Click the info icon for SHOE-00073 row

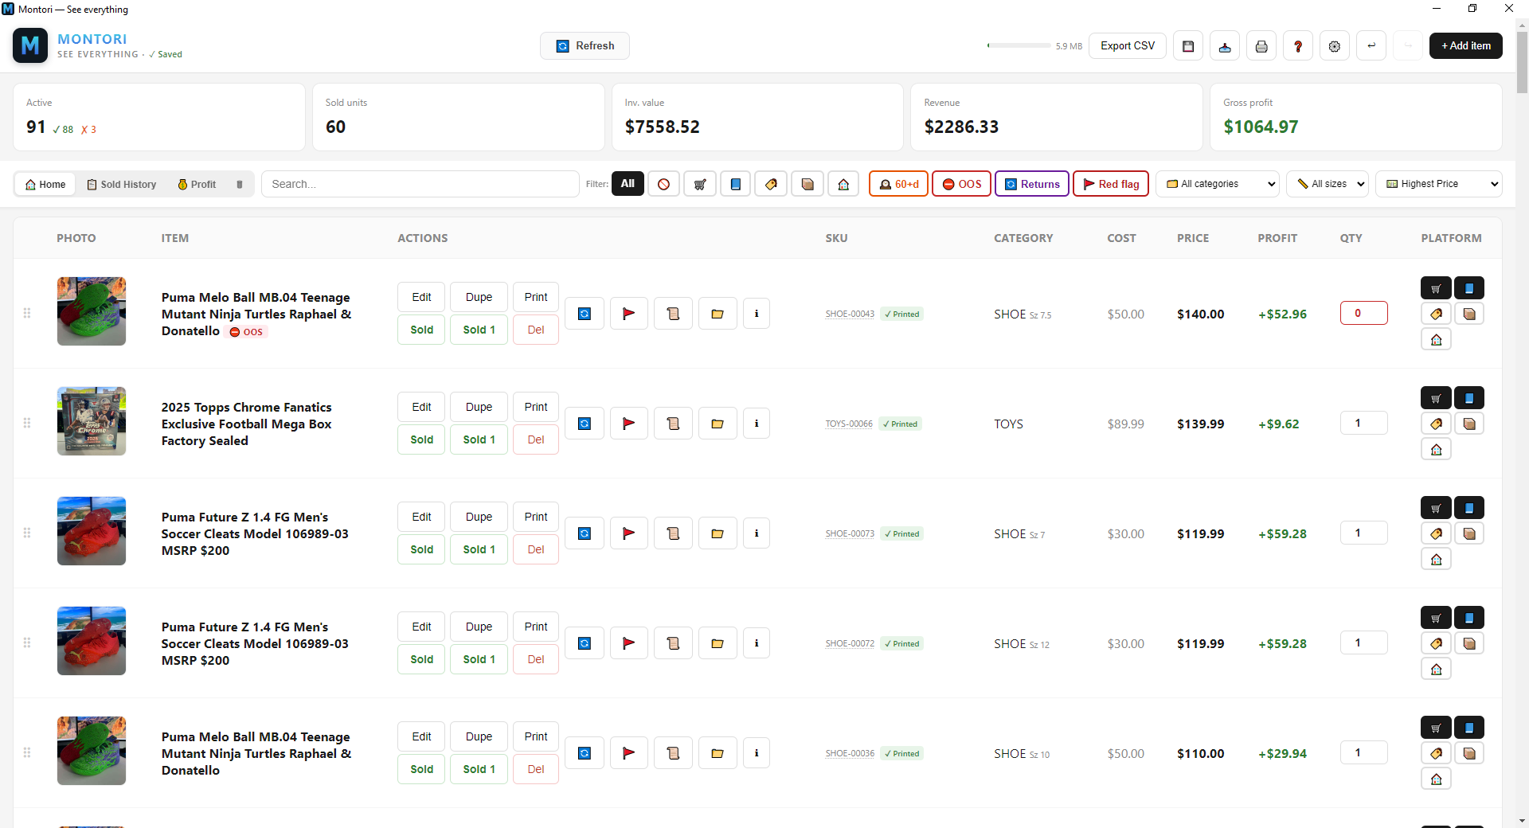[x=757, y=533]
